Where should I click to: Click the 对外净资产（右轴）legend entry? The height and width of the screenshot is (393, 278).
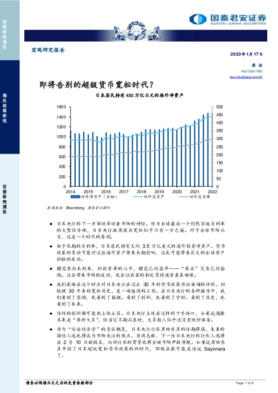coord(94,197)
